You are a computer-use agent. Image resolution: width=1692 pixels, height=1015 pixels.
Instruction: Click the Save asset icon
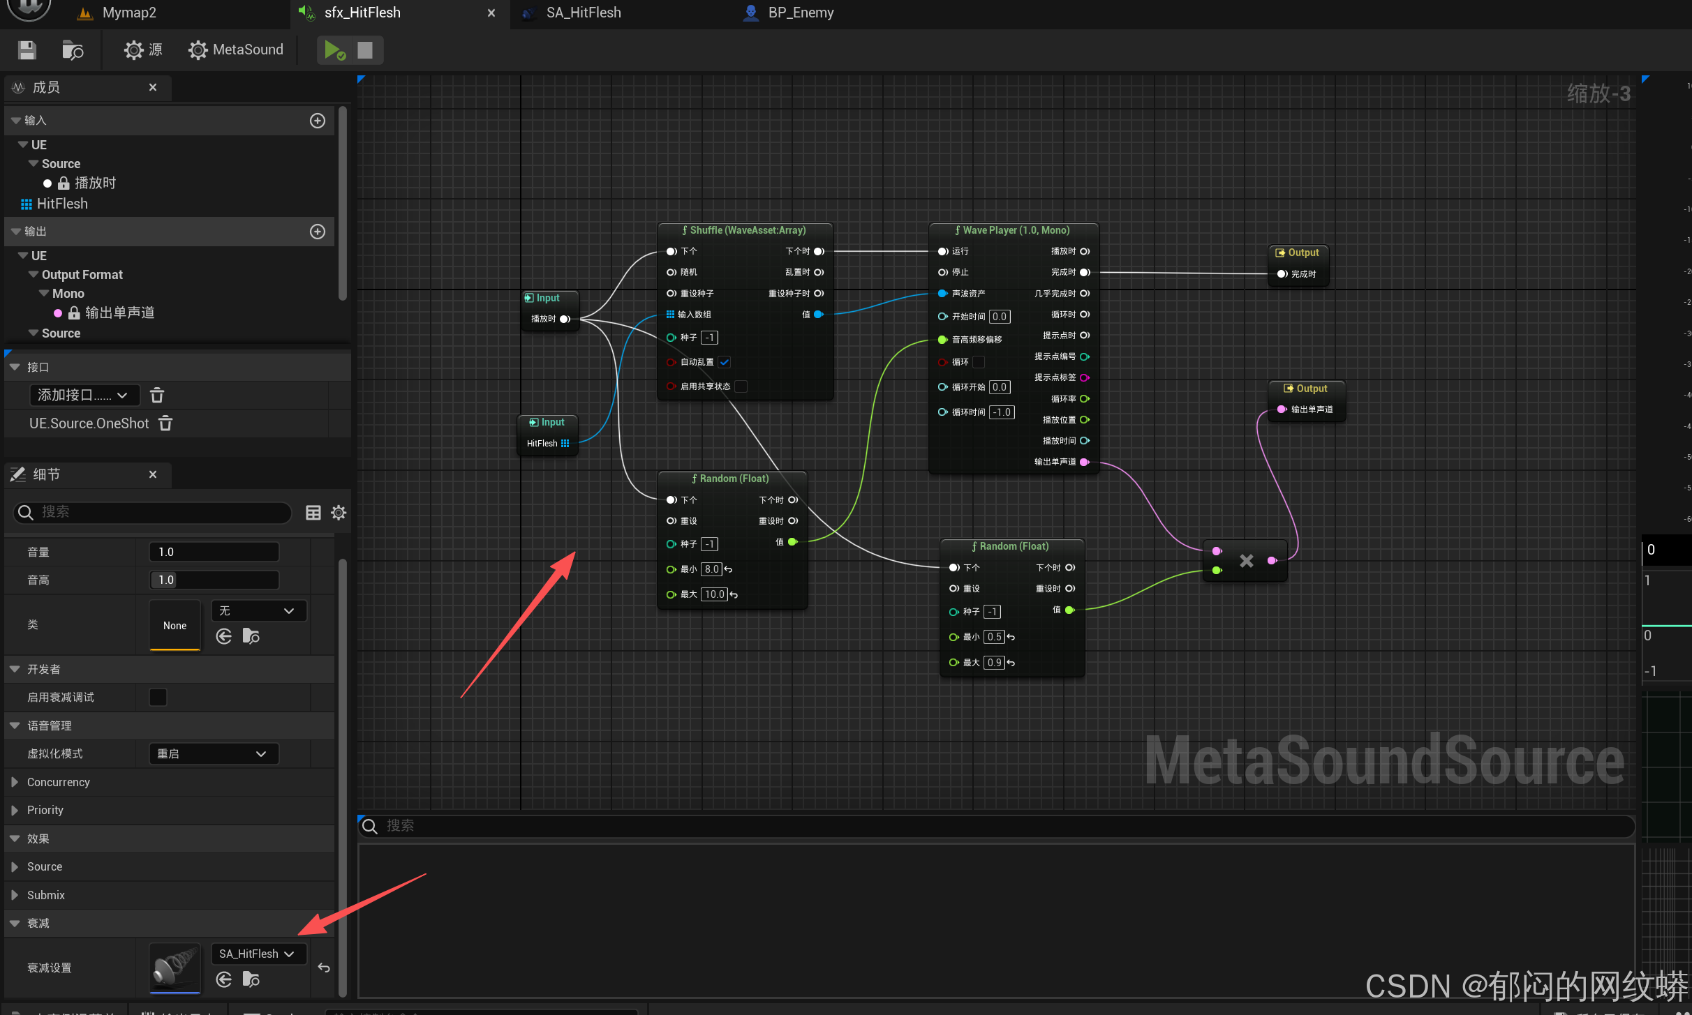coord(27,50)
